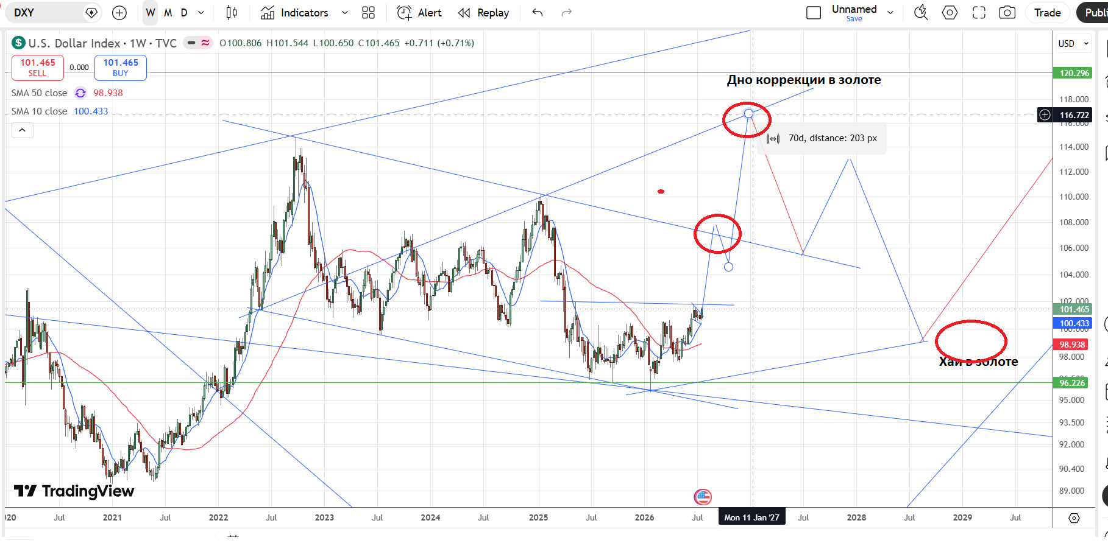
Task: Click the 2028 label on the time axis
Action: 856,517
